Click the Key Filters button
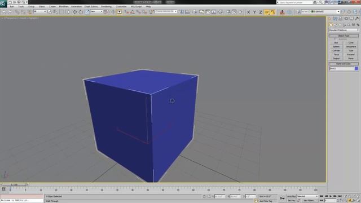 pyautogui.click(x=309, y=201)
